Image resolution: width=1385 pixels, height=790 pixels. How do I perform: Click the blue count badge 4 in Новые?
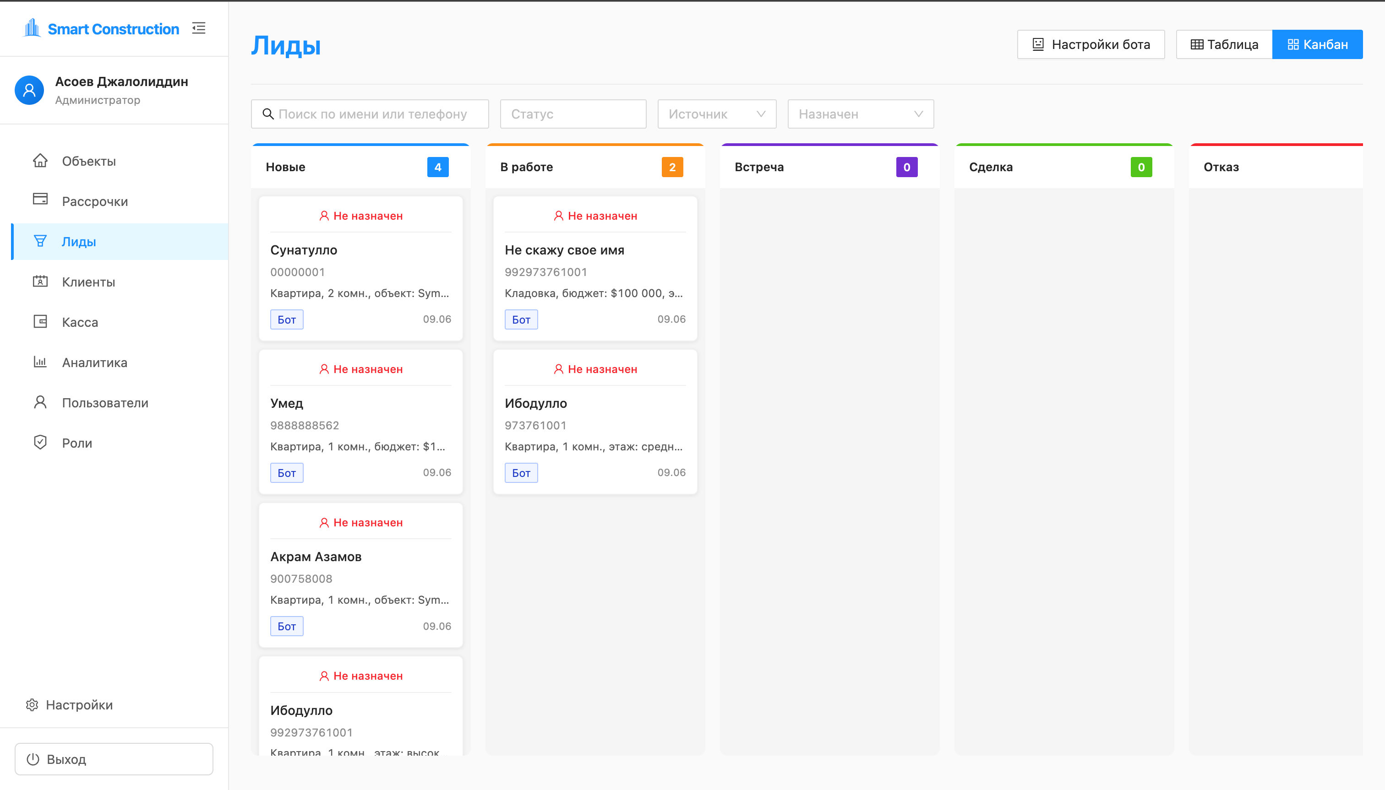point(437,167)
